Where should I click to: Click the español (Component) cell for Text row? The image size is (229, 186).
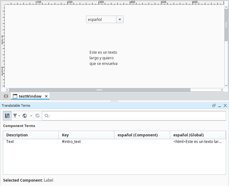tap(142, 142)
